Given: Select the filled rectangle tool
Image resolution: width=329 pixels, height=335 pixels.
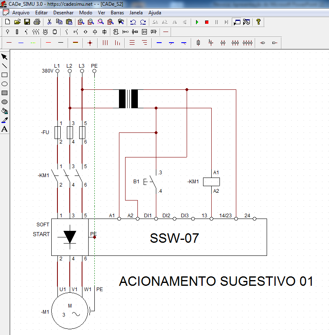Looking at the screenshot, I should click(5, 93).
